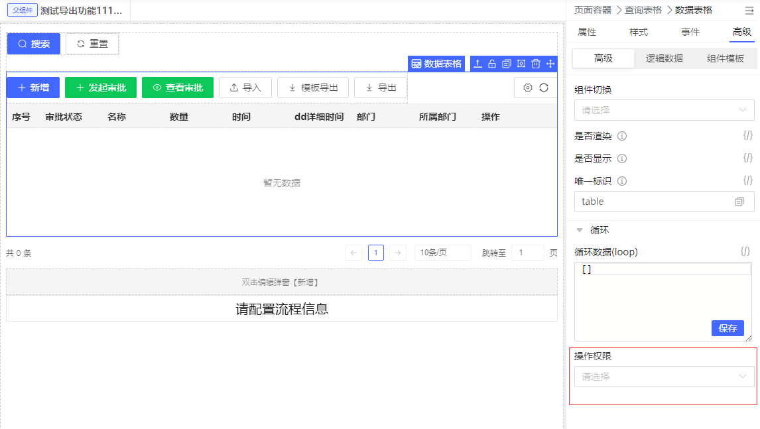Click the 新增 button
This screenshot has height=429, width=760.
pyautogui.click(x=33, y=88)
